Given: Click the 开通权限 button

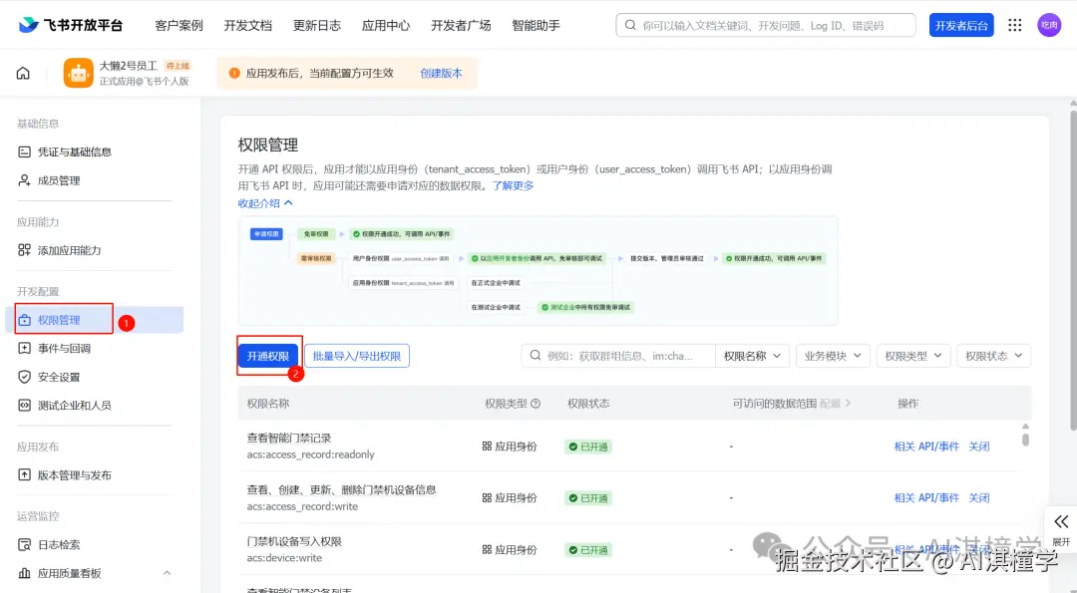Looking at the screenshot, I should tap(265, 356).
